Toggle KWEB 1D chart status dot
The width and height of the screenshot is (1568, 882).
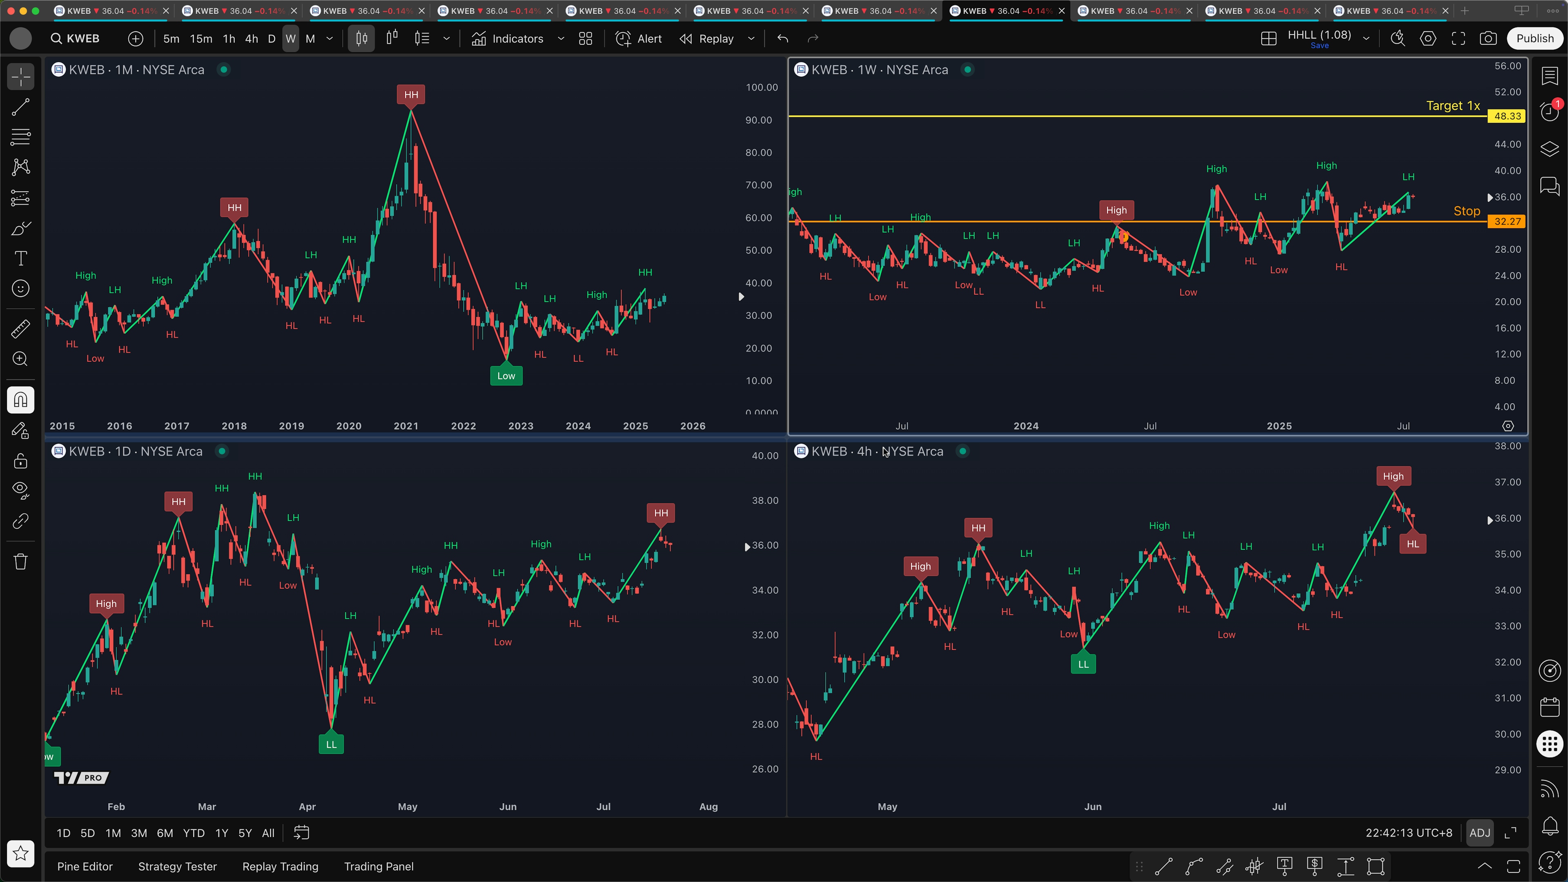222,451
